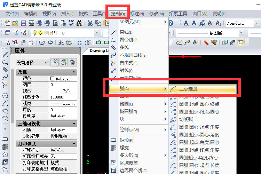The width and height of the screenshot is (261, 174).
Task: Open the 依图层 linetype dropdown
Action: point(241,33)
